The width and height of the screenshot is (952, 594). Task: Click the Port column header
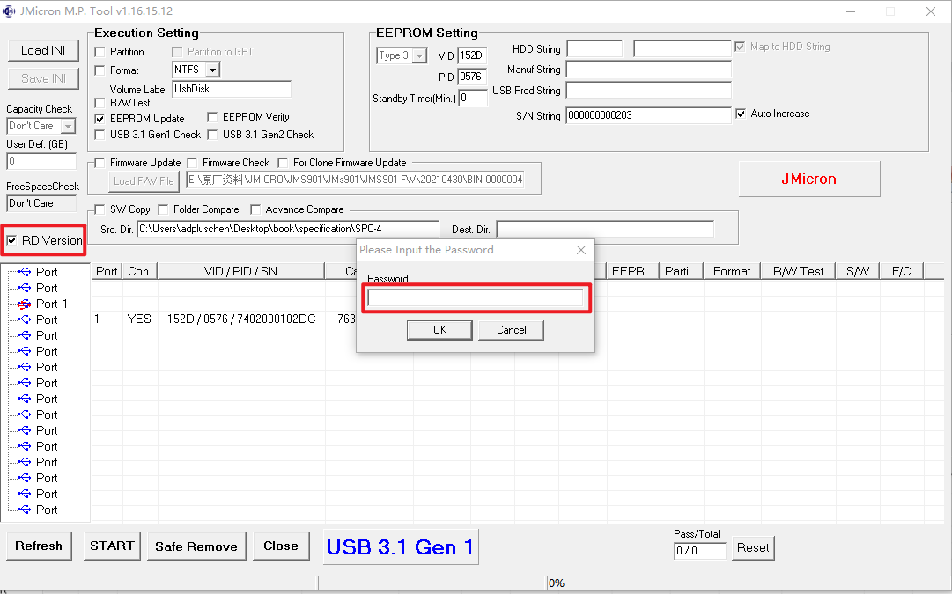tap(107, 271)
